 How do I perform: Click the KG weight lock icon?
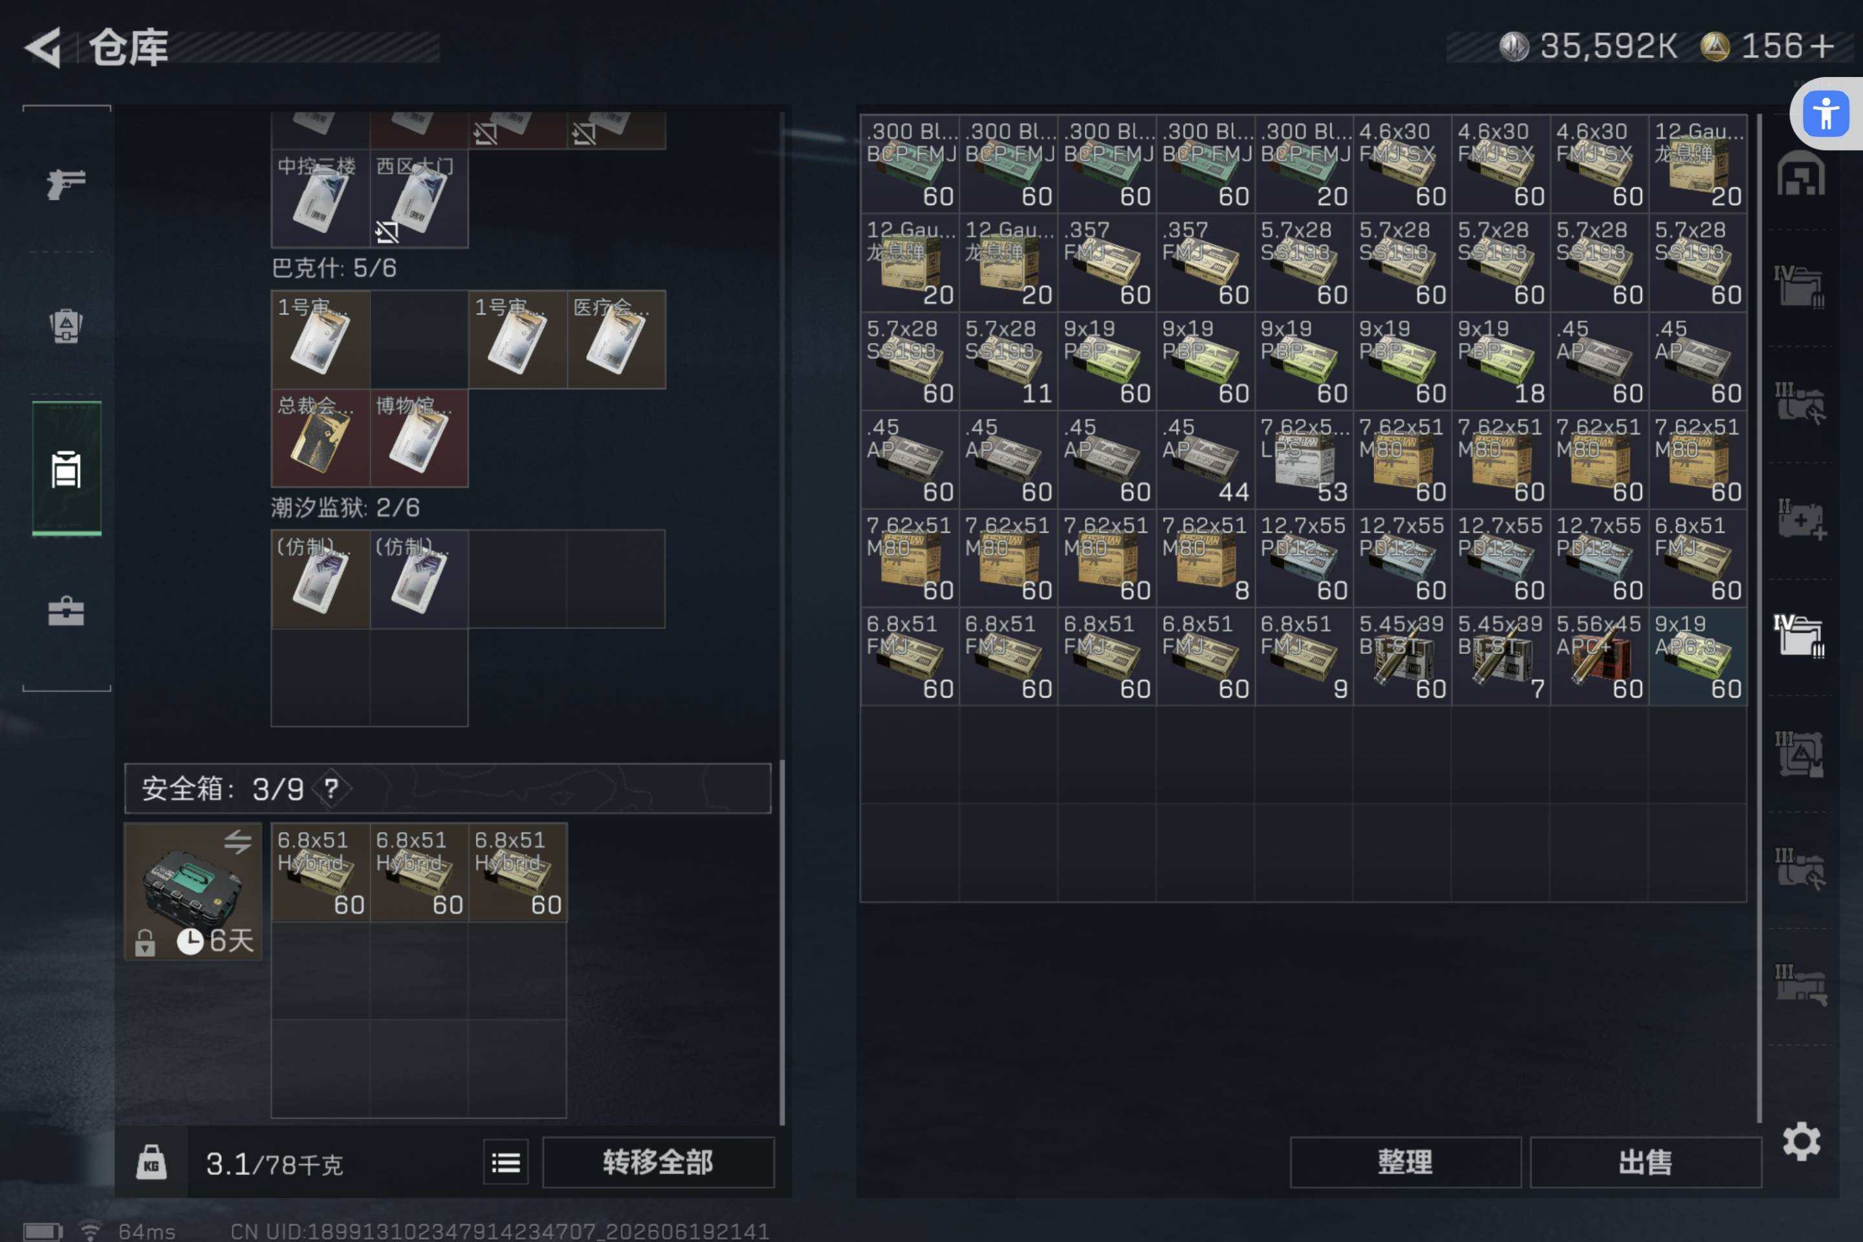151,1162
